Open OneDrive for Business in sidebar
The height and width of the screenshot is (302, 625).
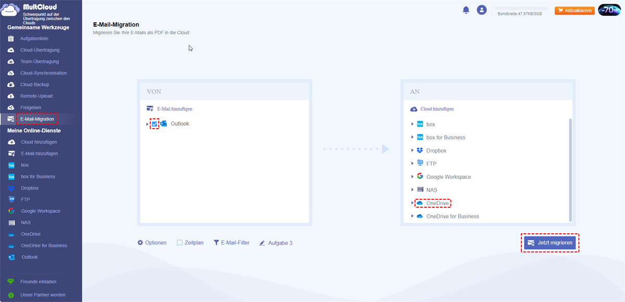click(x=44, y=246)
